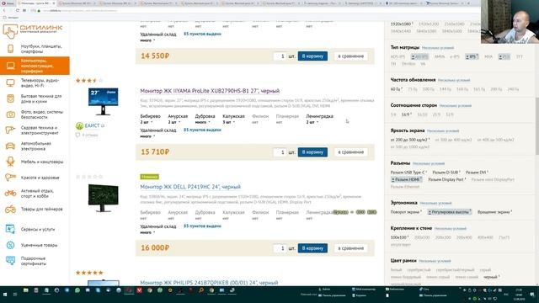
Task: Open 85 пунктов выдачи link for IIYAMA
Action: tap(202, 130)
